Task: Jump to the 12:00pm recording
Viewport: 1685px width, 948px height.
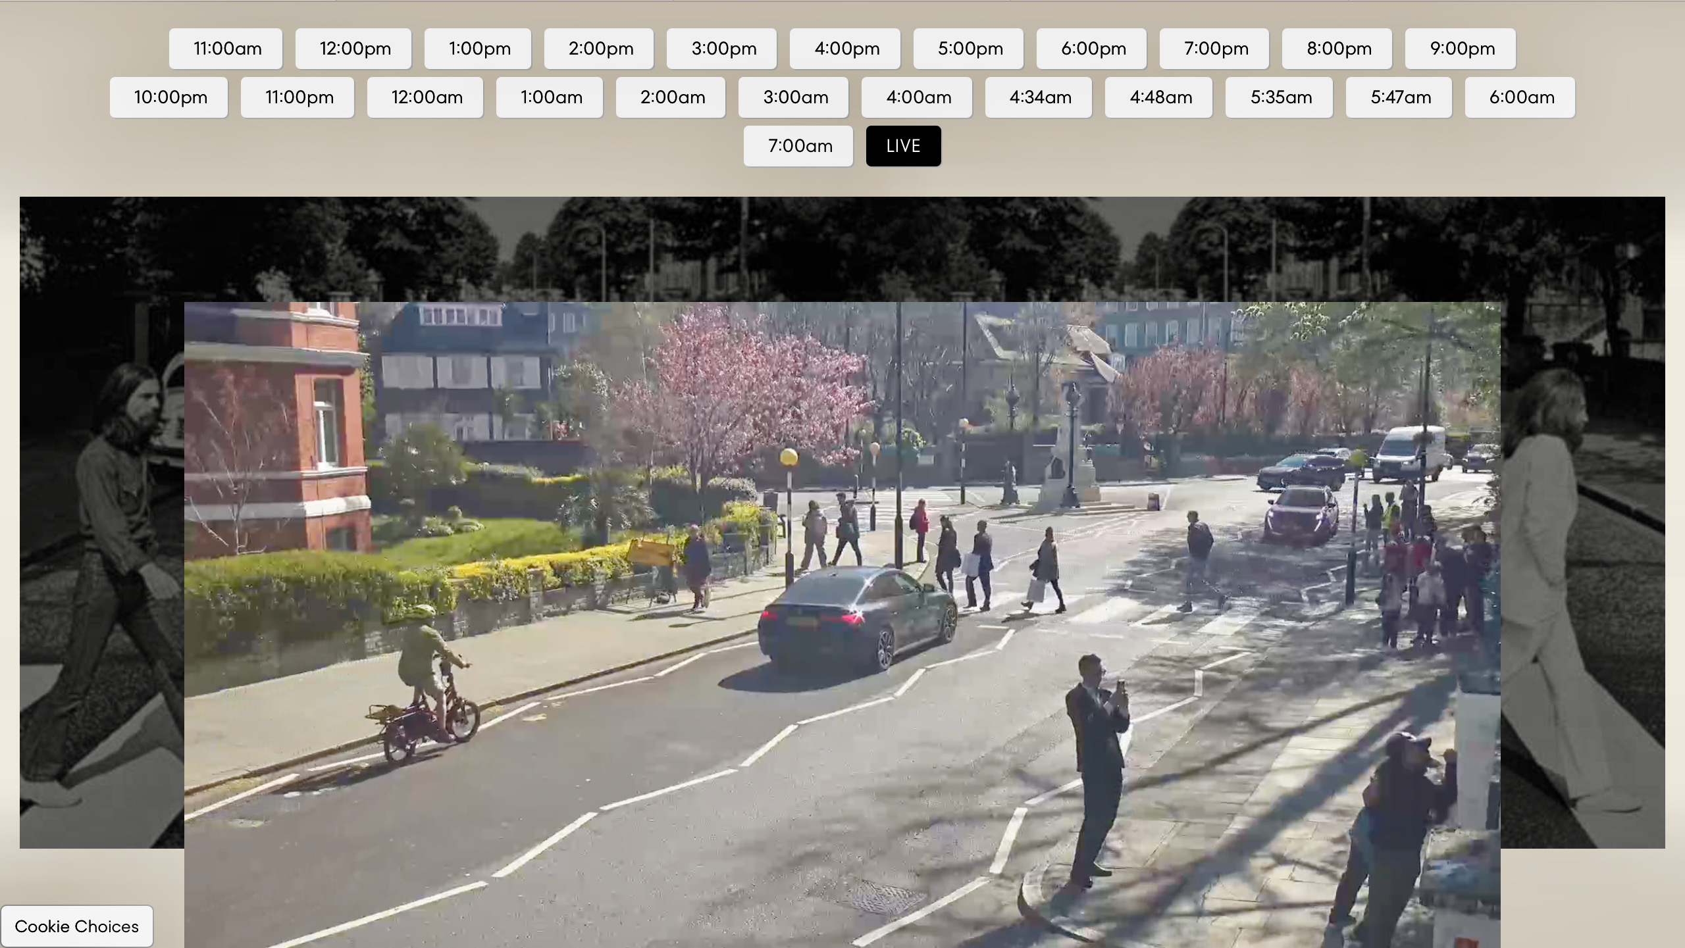Action: [x=353, y=49]
